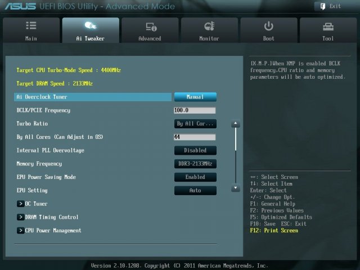Click the Ai Tweaker tab icon
The width and height of the screenshot is (360, 270).
[90, 26]
